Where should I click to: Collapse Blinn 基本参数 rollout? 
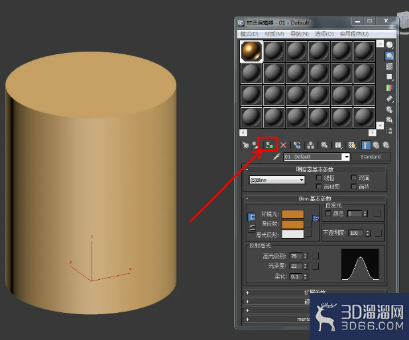[x=315, y=198]
